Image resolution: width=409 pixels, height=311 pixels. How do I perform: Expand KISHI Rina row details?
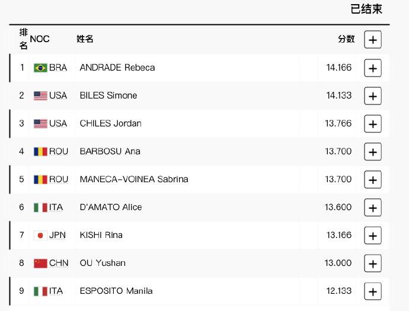click(x=372, y=236)
